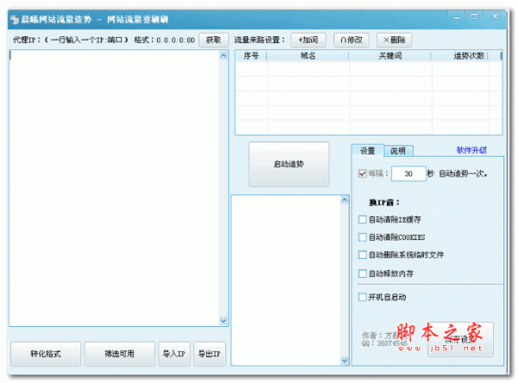Click inside the proxy IP list text area
518x383 pixels.
tap(114, 188)
